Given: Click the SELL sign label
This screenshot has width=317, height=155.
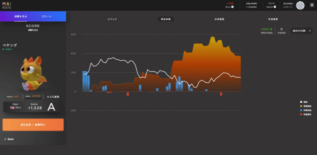Looking at the screenshot, I should pos(18,108).
